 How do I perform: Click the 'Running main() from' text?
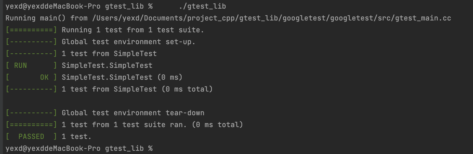coord(47,18)
